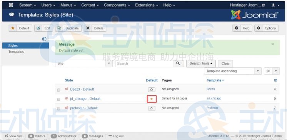Sort by the ID column header
The image size is (287, 140).
275,80
